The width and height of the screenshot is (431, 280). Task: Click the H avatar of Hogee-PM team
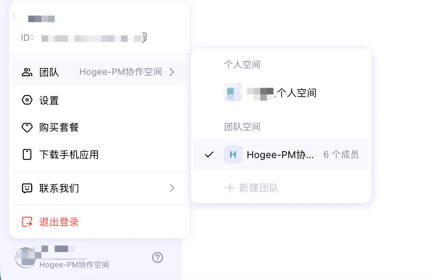[x=233, y=155]
